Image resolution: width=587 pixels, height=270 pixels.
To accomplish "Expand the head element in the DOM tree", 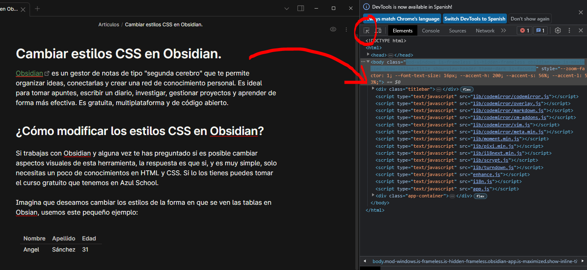I will tap(368, 55).
